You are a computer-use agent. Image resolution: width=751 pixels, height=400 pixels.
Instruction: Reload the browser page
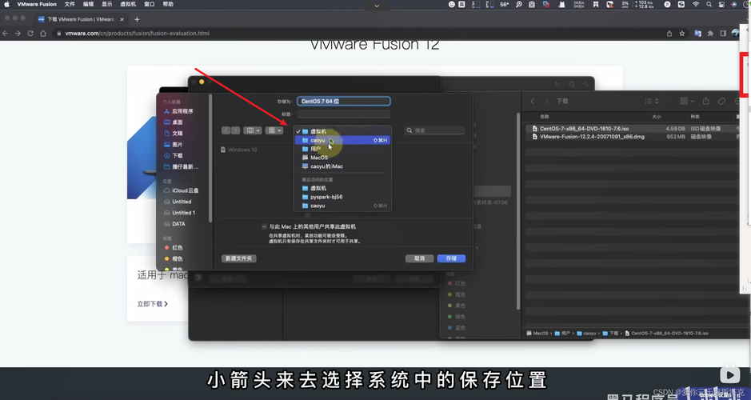[30, 34]
